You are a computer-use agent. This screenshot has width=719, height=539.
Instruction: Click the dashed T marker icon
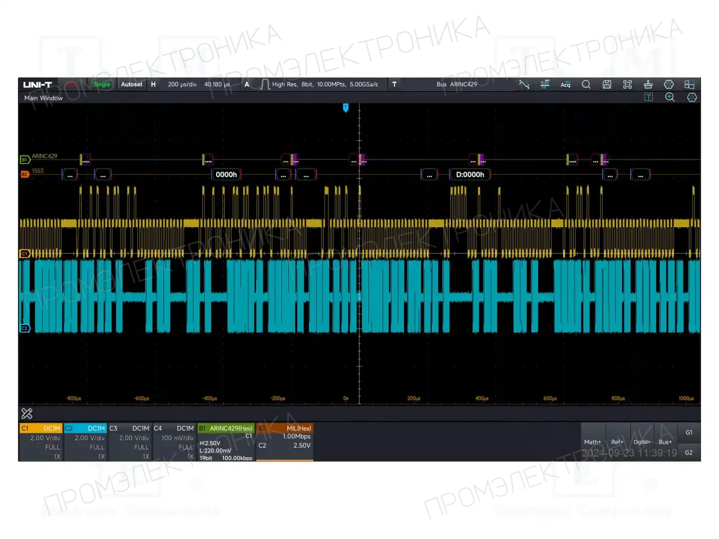[649, 97]
